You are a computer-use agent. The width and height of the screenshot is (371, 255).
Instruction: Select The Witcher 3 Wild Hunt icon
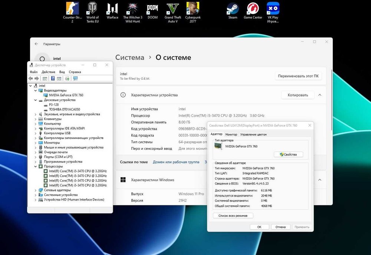point(132,13)
